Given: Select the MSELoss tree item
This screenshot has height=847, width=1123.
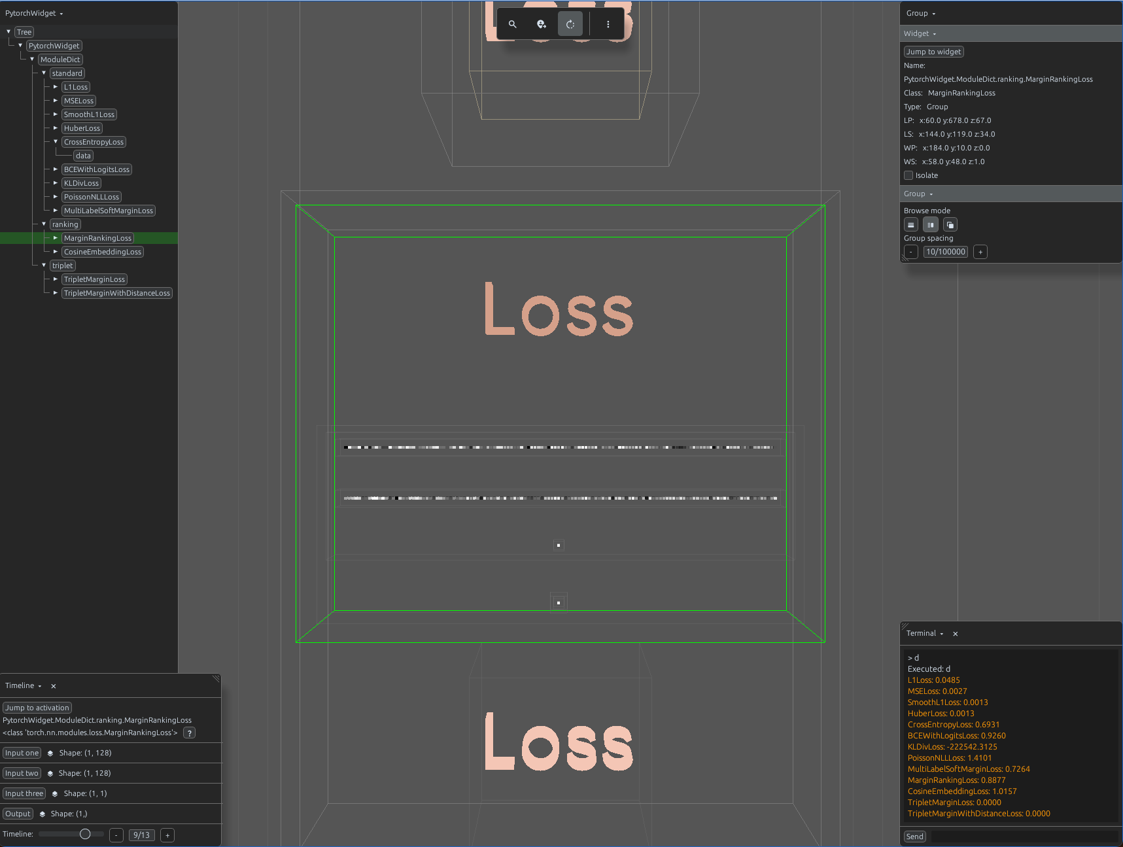Looking at the screenshot, I should coord(79,101).
